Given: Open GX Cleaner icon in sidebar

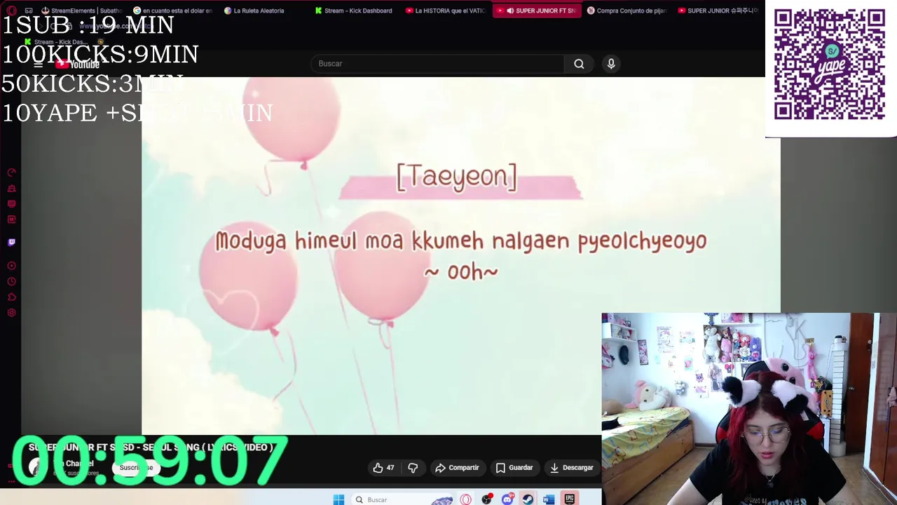Looking at the screenshot, I should coord(11,188).
